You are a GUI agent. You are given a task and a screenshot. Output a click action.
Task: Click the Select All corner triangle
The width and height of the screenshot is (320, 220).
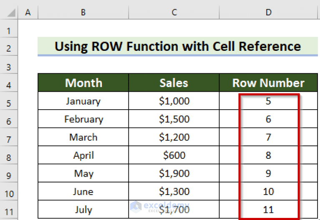coord(11,13)
